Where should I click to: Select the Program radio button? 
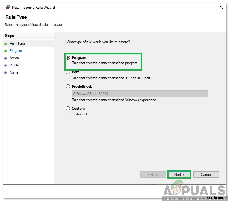click(68, 58)
